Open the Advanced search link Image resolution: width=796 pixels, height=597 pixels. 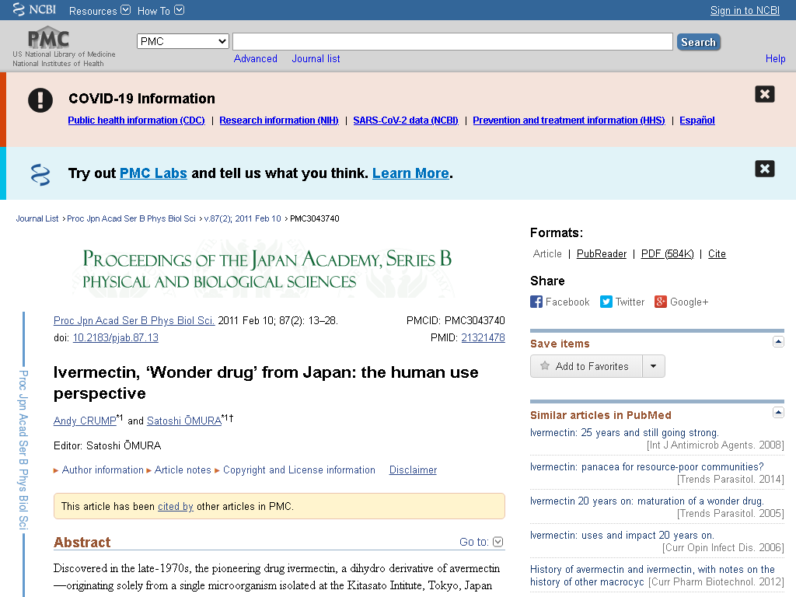255,59
